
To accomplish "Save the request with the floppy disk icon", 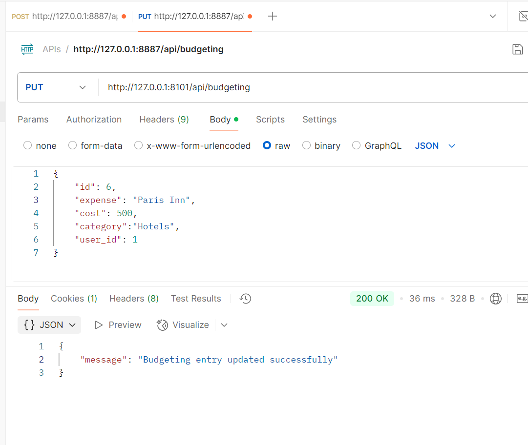I will [x=517, y=49].
